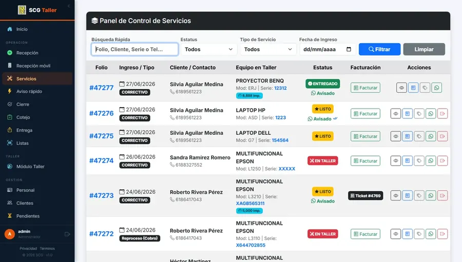The height and width of the screenshot is (262, 462).
Task: Click Facturar for folio #47276
Action: pyautogui.click(x=365, y=114)
